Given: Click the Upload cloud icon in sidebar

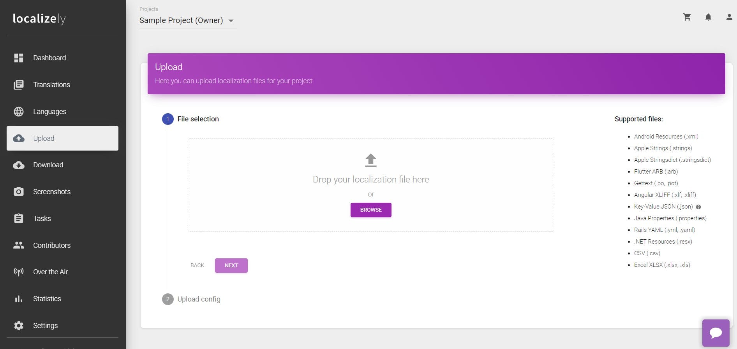Looking at the screenshot, I should pyautogui.click(x=19, y=138).
